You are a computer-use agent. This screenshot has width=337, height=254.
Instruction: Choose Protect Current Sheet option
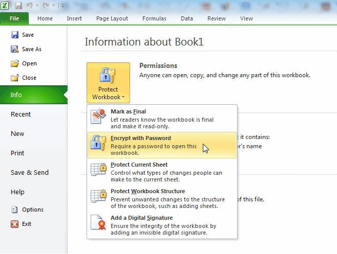pyautogui.click(x=162, y=172)
